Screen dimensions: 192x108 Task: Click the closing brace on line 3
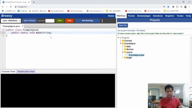(7, 36)
